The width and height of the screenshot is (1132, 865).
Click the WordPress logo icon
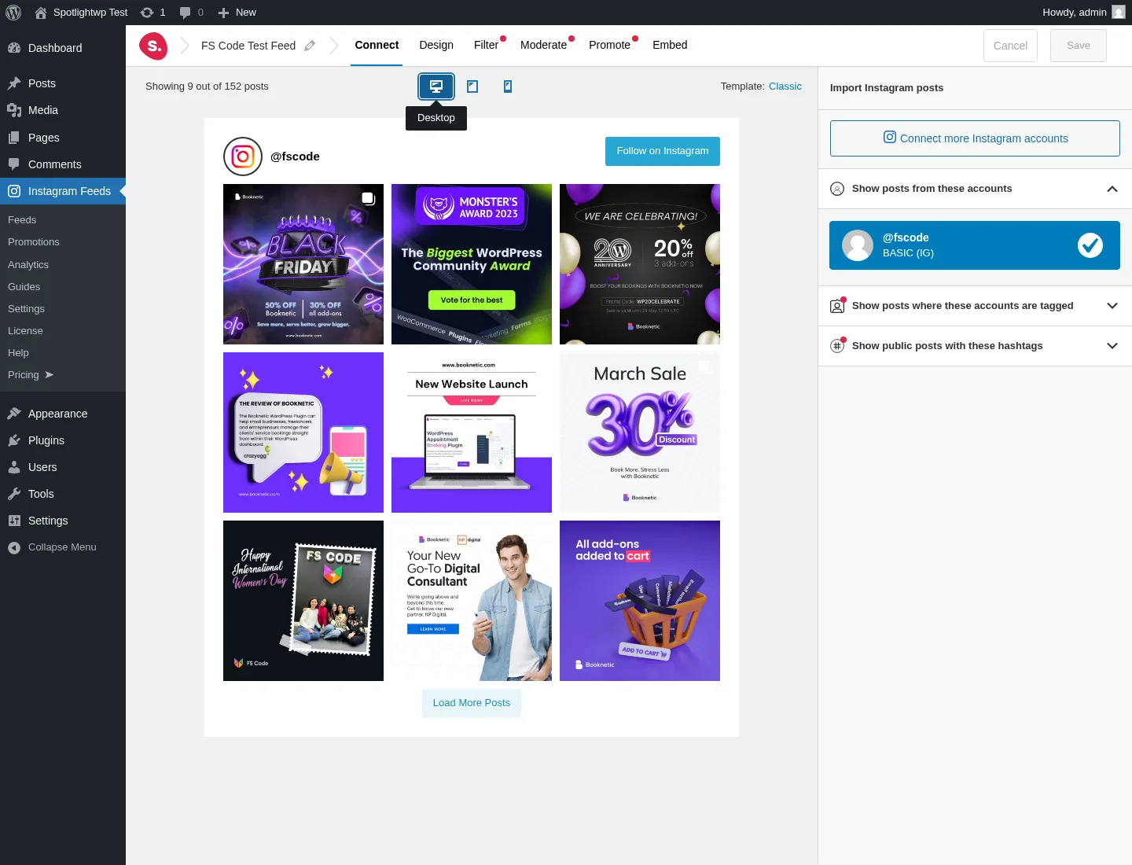click(13, 13)
